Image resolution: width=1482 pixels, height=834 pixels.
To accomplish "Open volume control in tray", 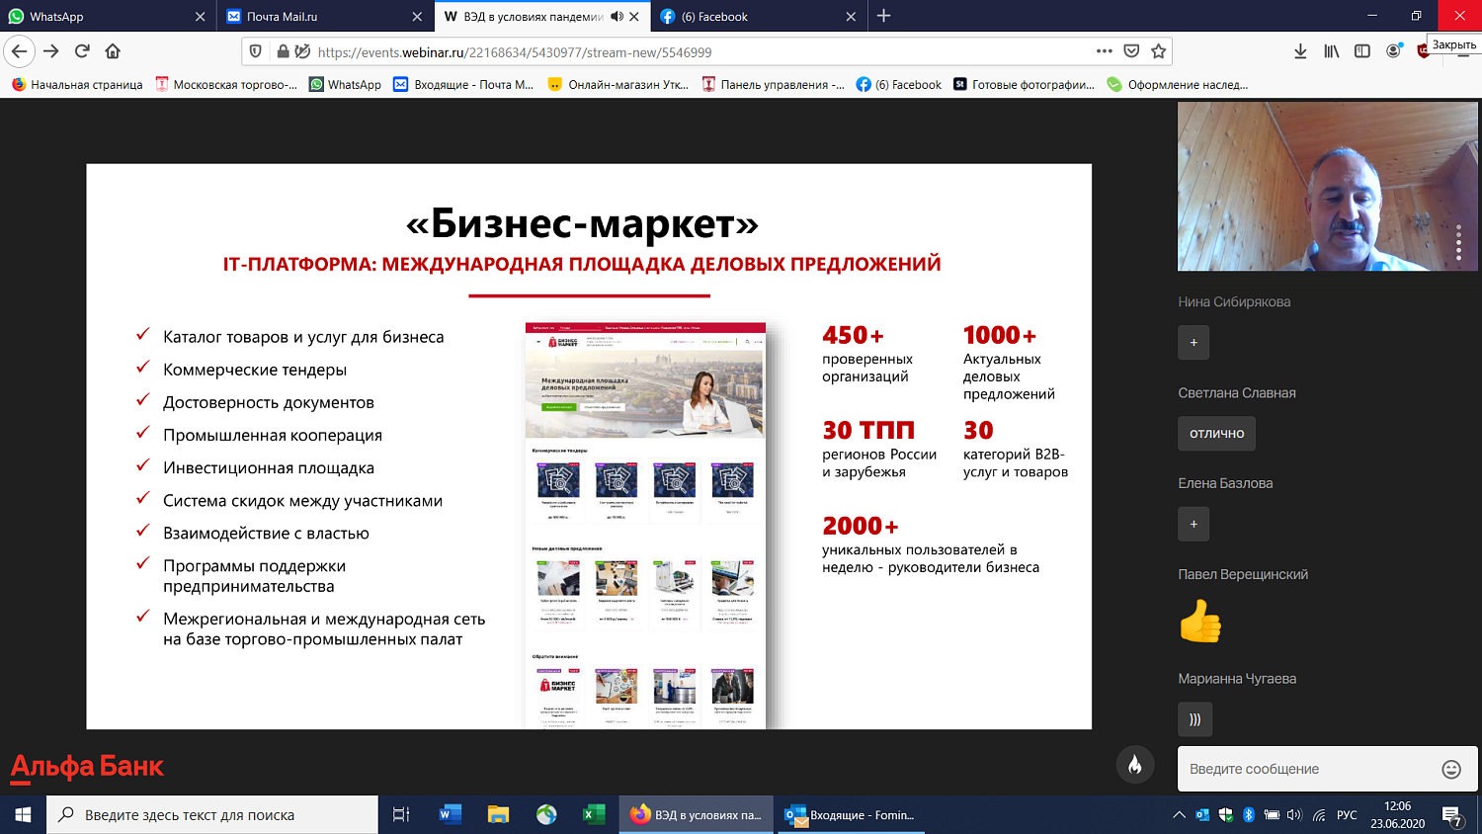I will click(1296, 815).
